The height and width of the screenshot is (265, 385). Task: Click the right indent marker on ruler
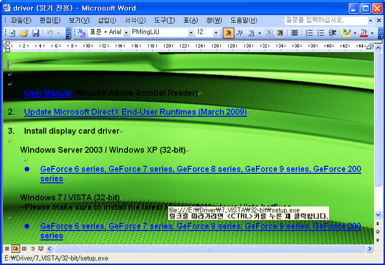[368, 47]
